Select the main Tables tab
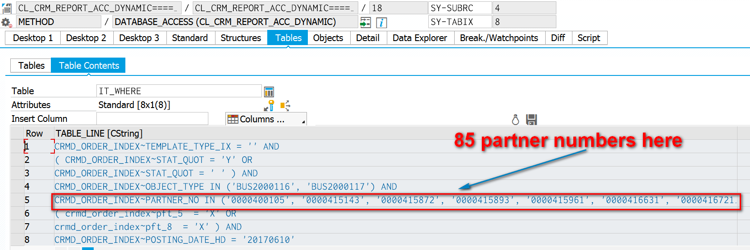This screenshot has width=750, height=250. coord(288,38)
